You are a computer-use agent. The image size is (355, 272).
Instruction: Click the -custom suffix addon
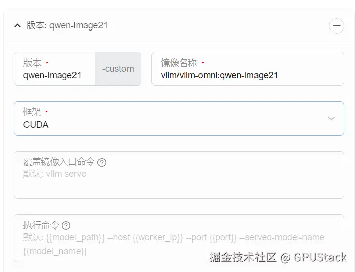click(x=118, y=69)
